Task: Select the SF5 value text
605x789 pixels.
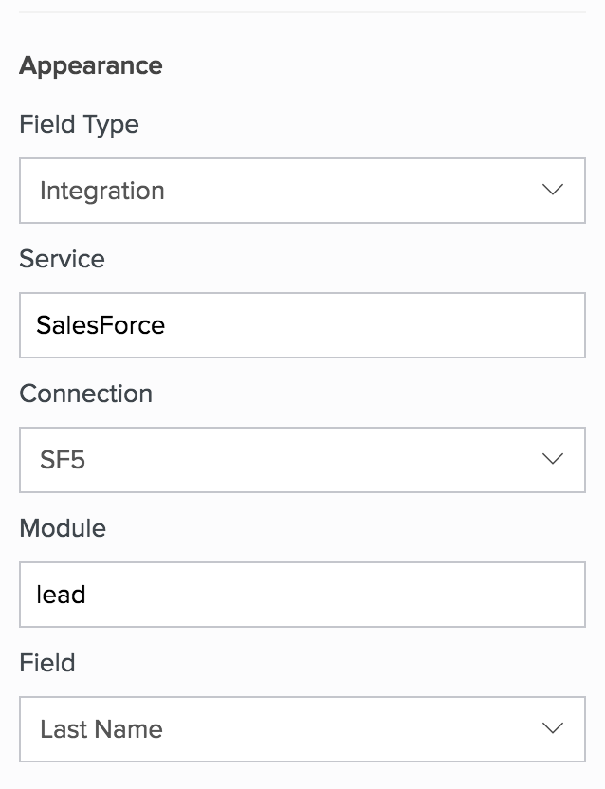Action: (x=64, y=460)
